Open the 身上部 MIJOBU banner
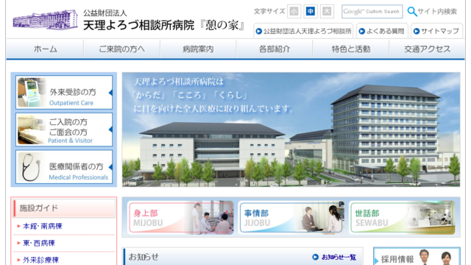The width and height of the screenshot is (471, 265). (180, 218)
